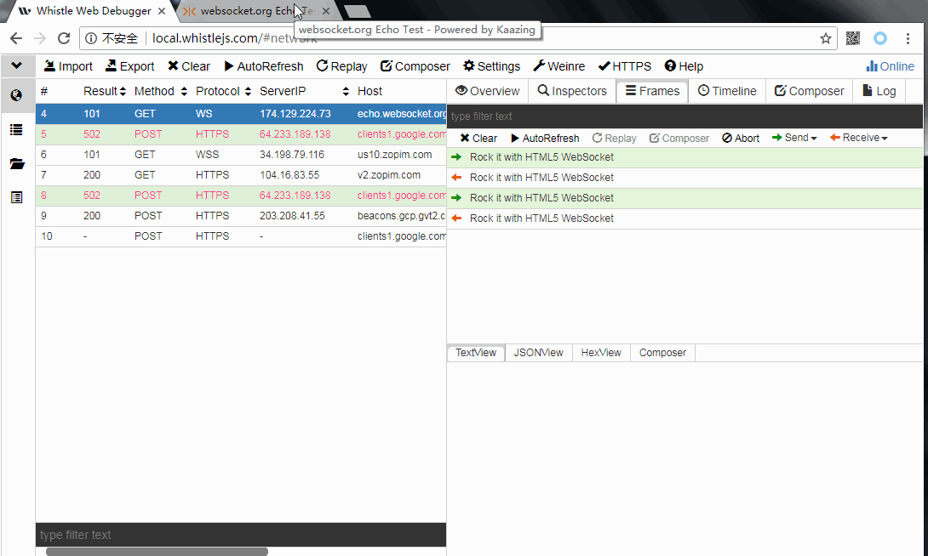Viewport: 928px width, 556px height.
Task: Click the Abort button in Frames
Action: coord(741,139)
